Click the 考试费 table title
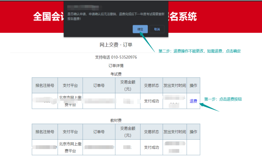The image size is (262, 158). click(x=116, y=74)
